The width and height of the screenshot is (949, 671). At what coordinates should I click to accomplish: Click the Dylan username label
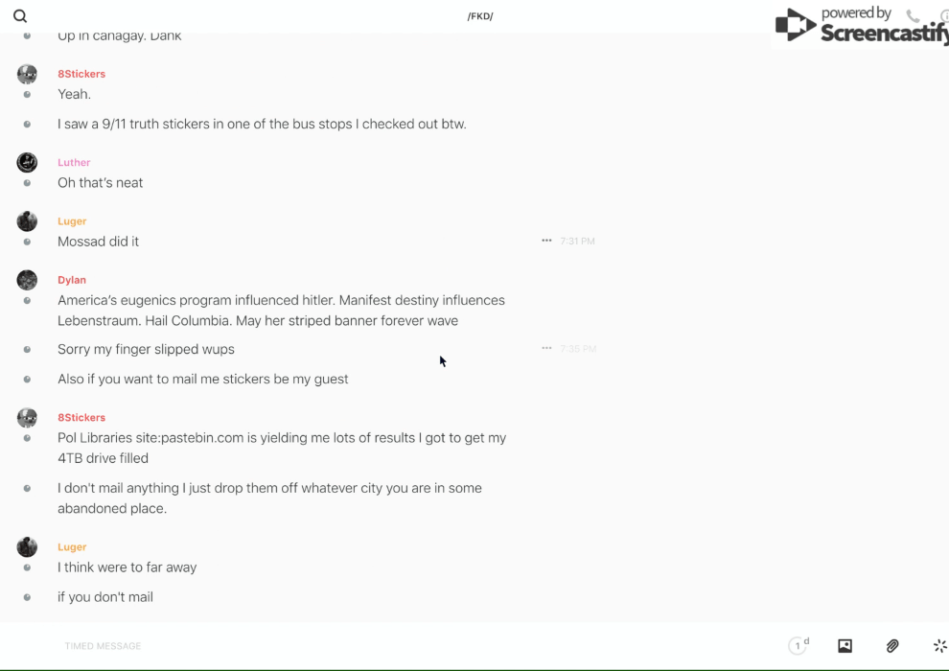coord(72,280)
